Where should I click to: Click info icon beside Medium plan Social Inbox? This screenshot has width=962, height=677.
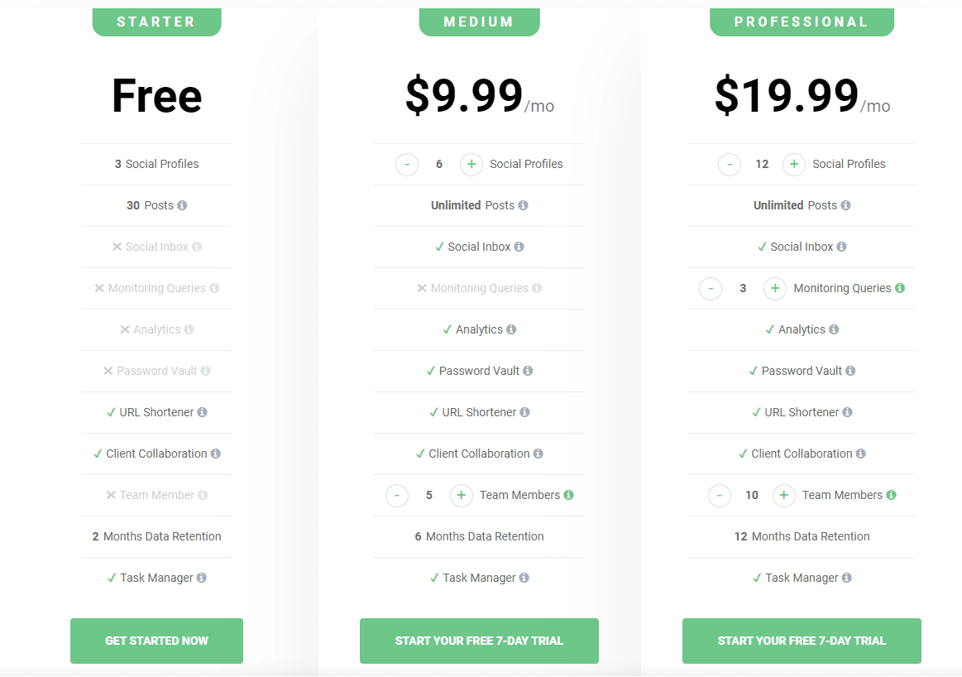pos(519,247)
